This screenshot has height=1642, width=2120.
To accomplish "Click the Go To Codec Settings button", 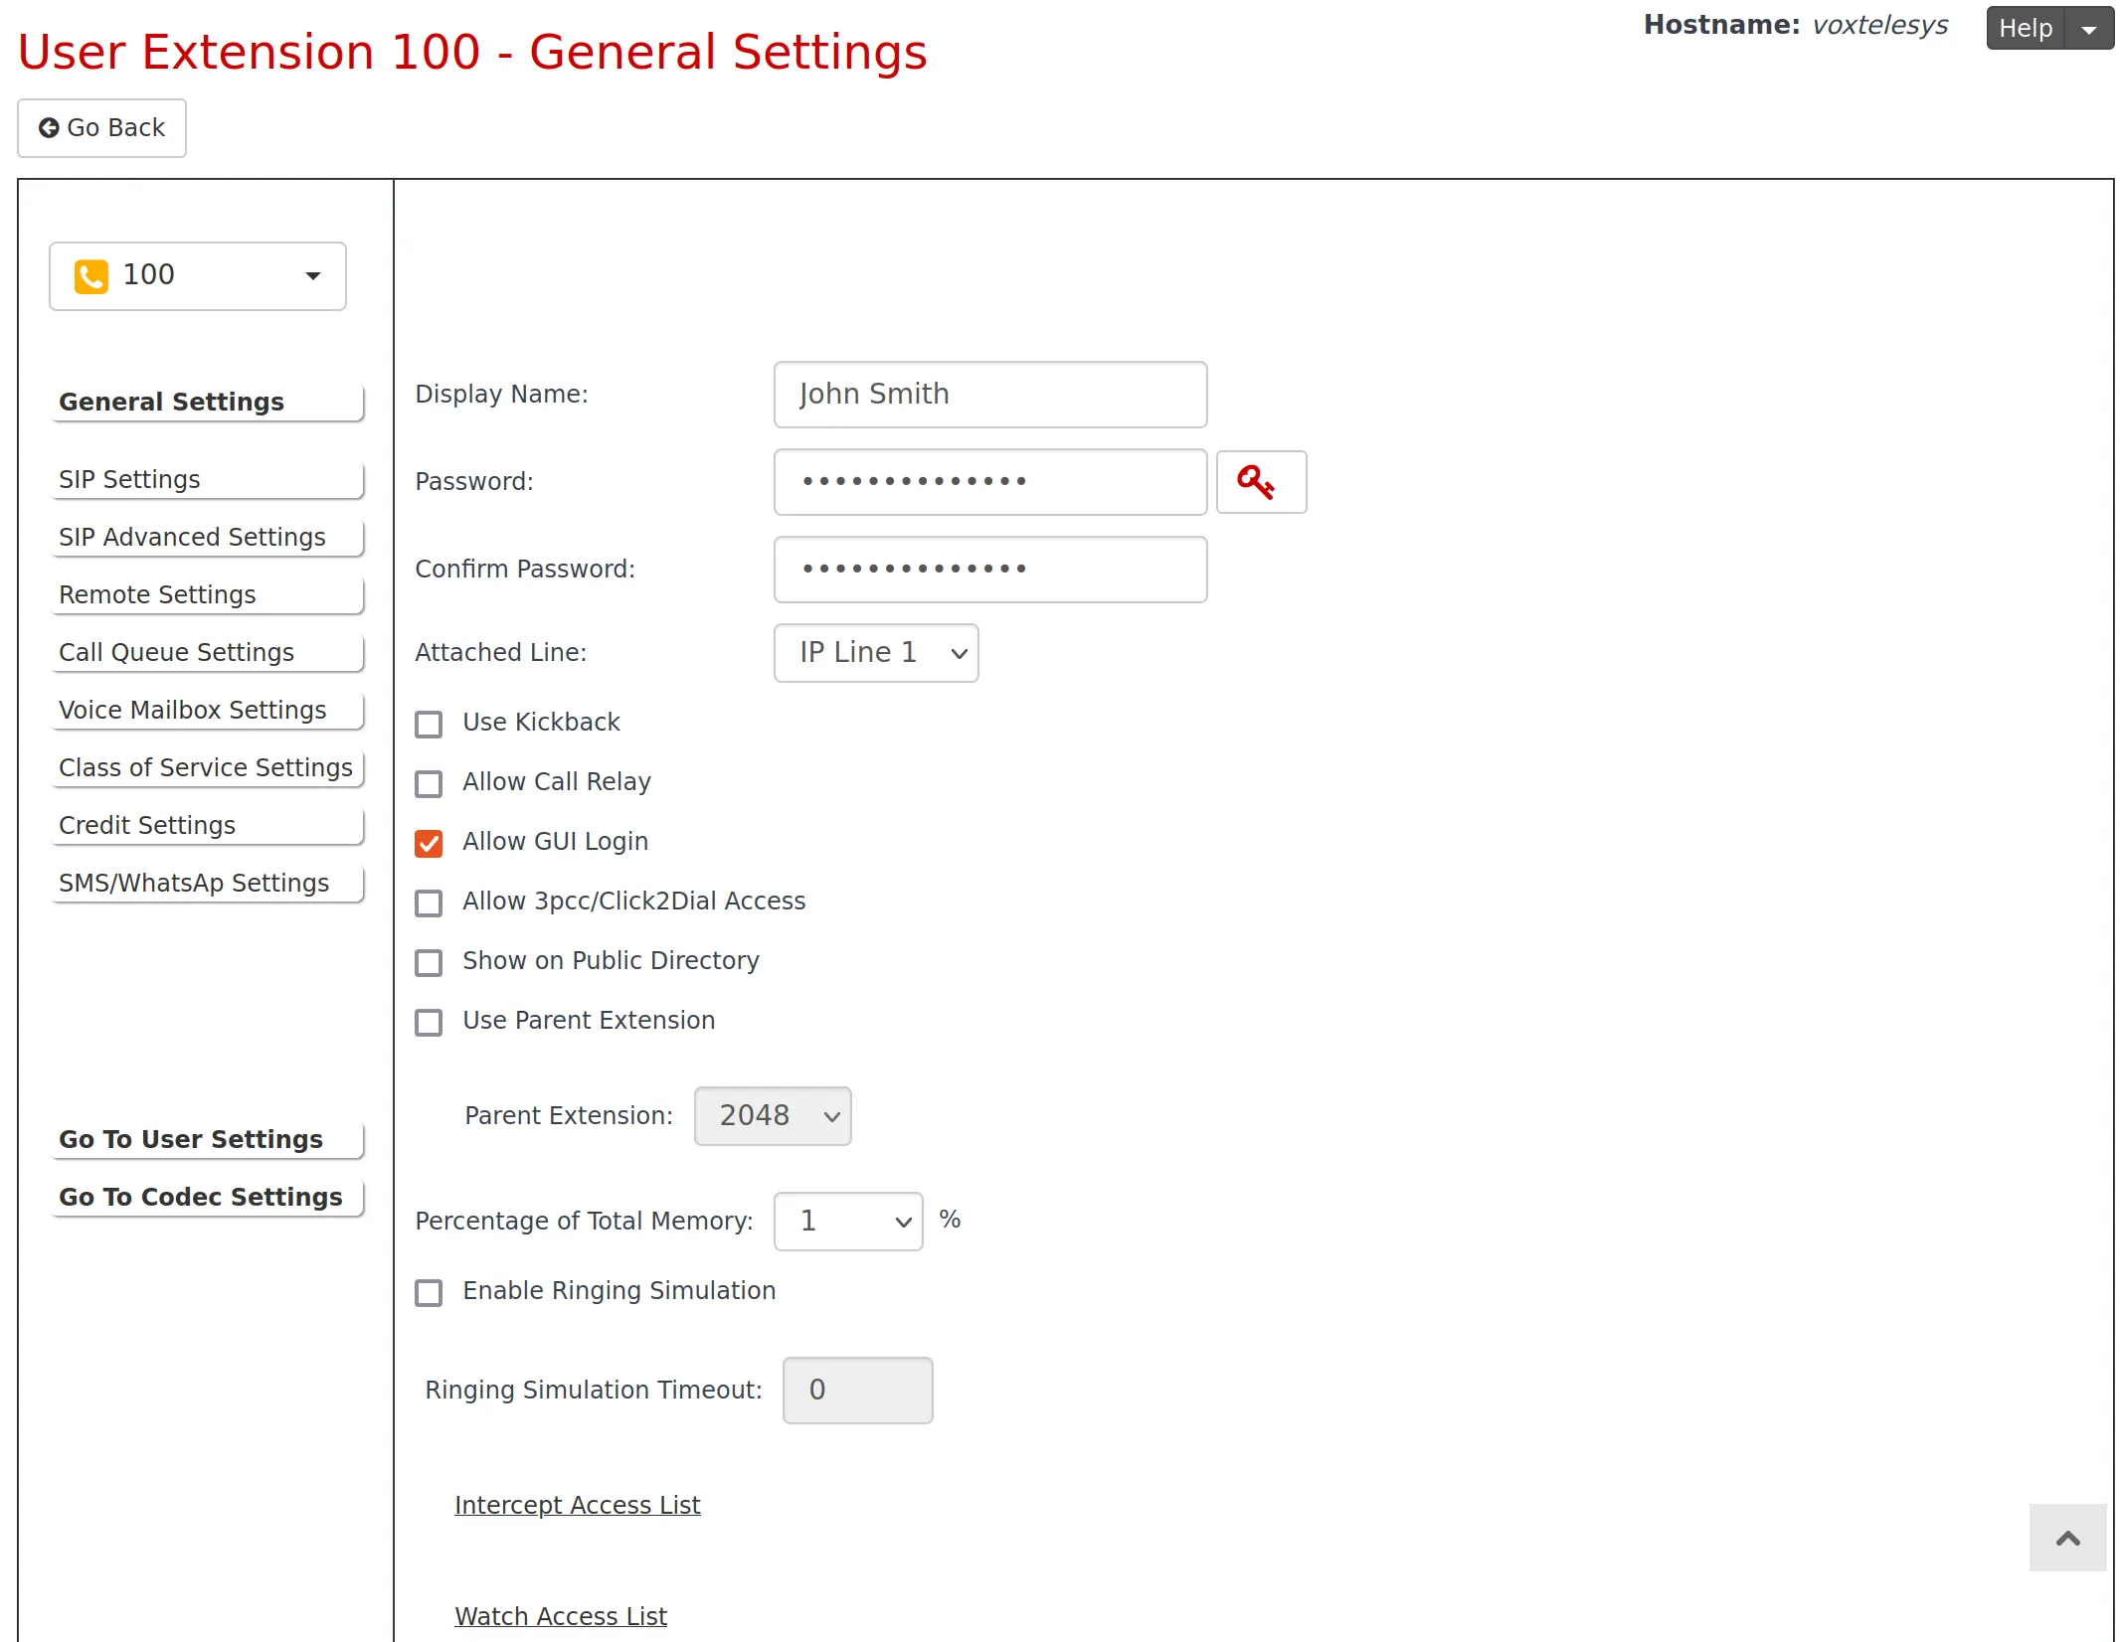I will pos(200,1197).
